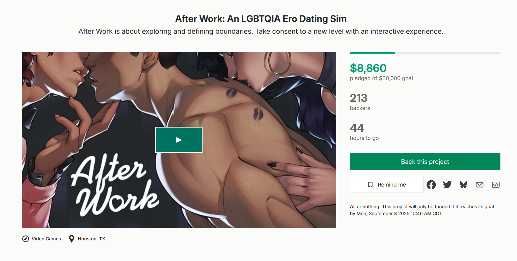Click the Remind me button
The image size is (517, 261).
[387, 185]
